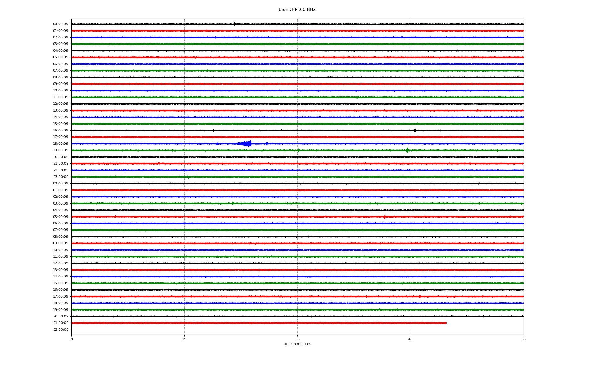Click the green spike on 23:00:09 trace
The image size is (595, 372).
[x=188, y=177]
